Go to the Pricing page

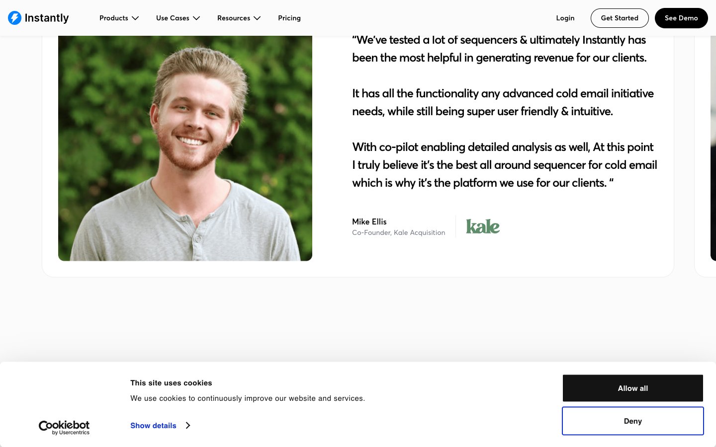click(289, 18)
